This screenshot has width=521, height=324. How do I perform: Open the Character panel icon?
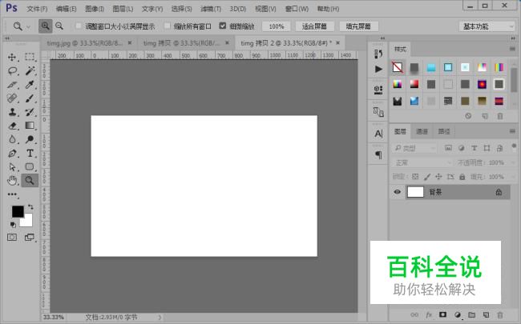coord(378,133)
